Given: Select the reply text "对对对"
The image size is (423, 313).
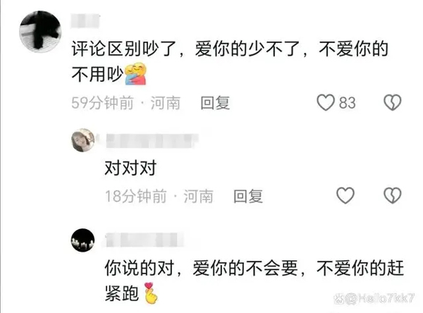Looking at the screenshot, I should [130, 168].
